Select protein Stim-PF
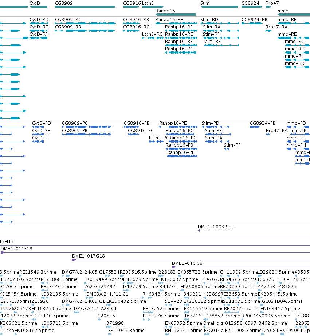310x336 pixels. point(227,149)
